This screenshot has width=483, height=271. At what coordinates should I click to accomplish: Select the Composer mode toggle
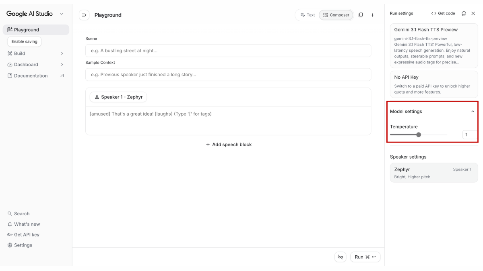click(336, 15)
